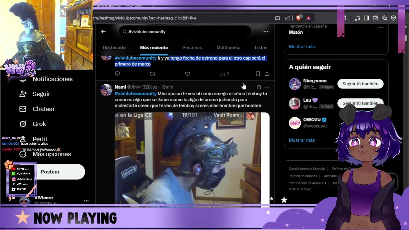The image size is (409, 230).
Task: Click Mostrar más under trends
Action: [302, 47]
